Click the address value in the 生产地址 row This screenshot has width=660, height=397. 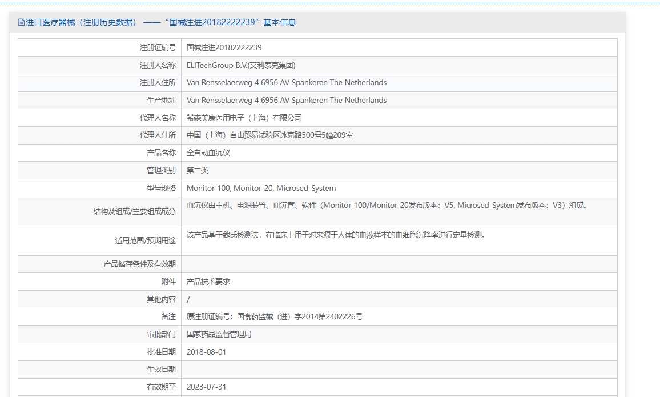(286, 100)
